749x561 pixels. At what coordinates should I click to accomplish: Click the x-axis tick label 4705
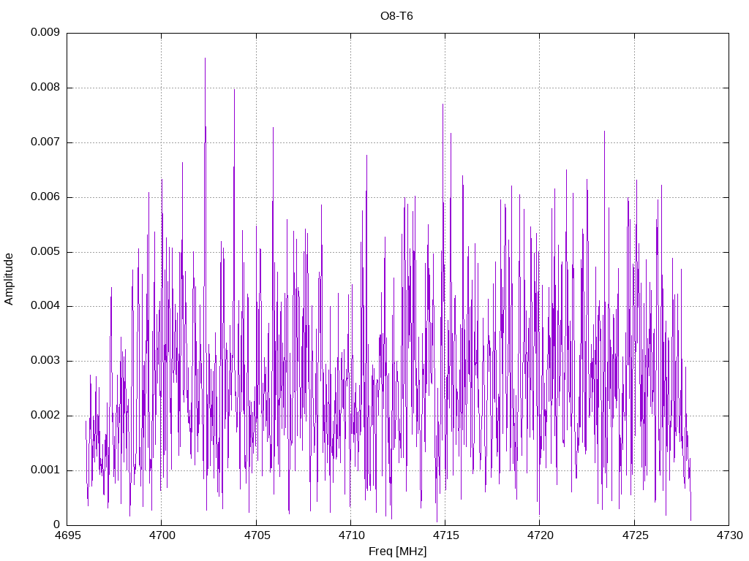tap(257, 535)
